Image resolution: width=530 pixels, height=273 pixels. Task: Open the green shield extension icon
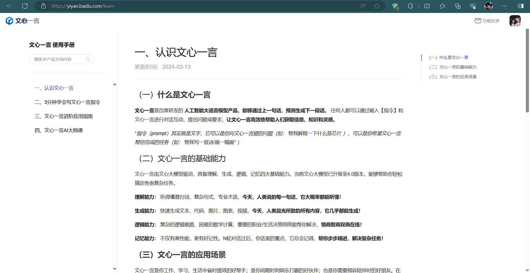point(396,6)
